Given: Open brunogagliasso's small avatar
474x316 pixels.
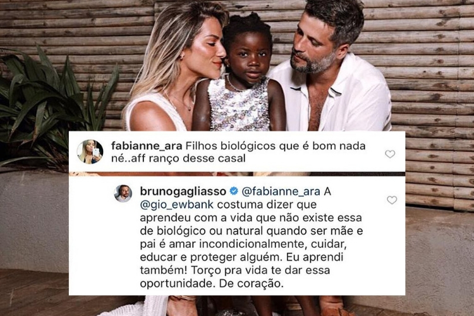Looking at the screenshot, I should (123, 193).
